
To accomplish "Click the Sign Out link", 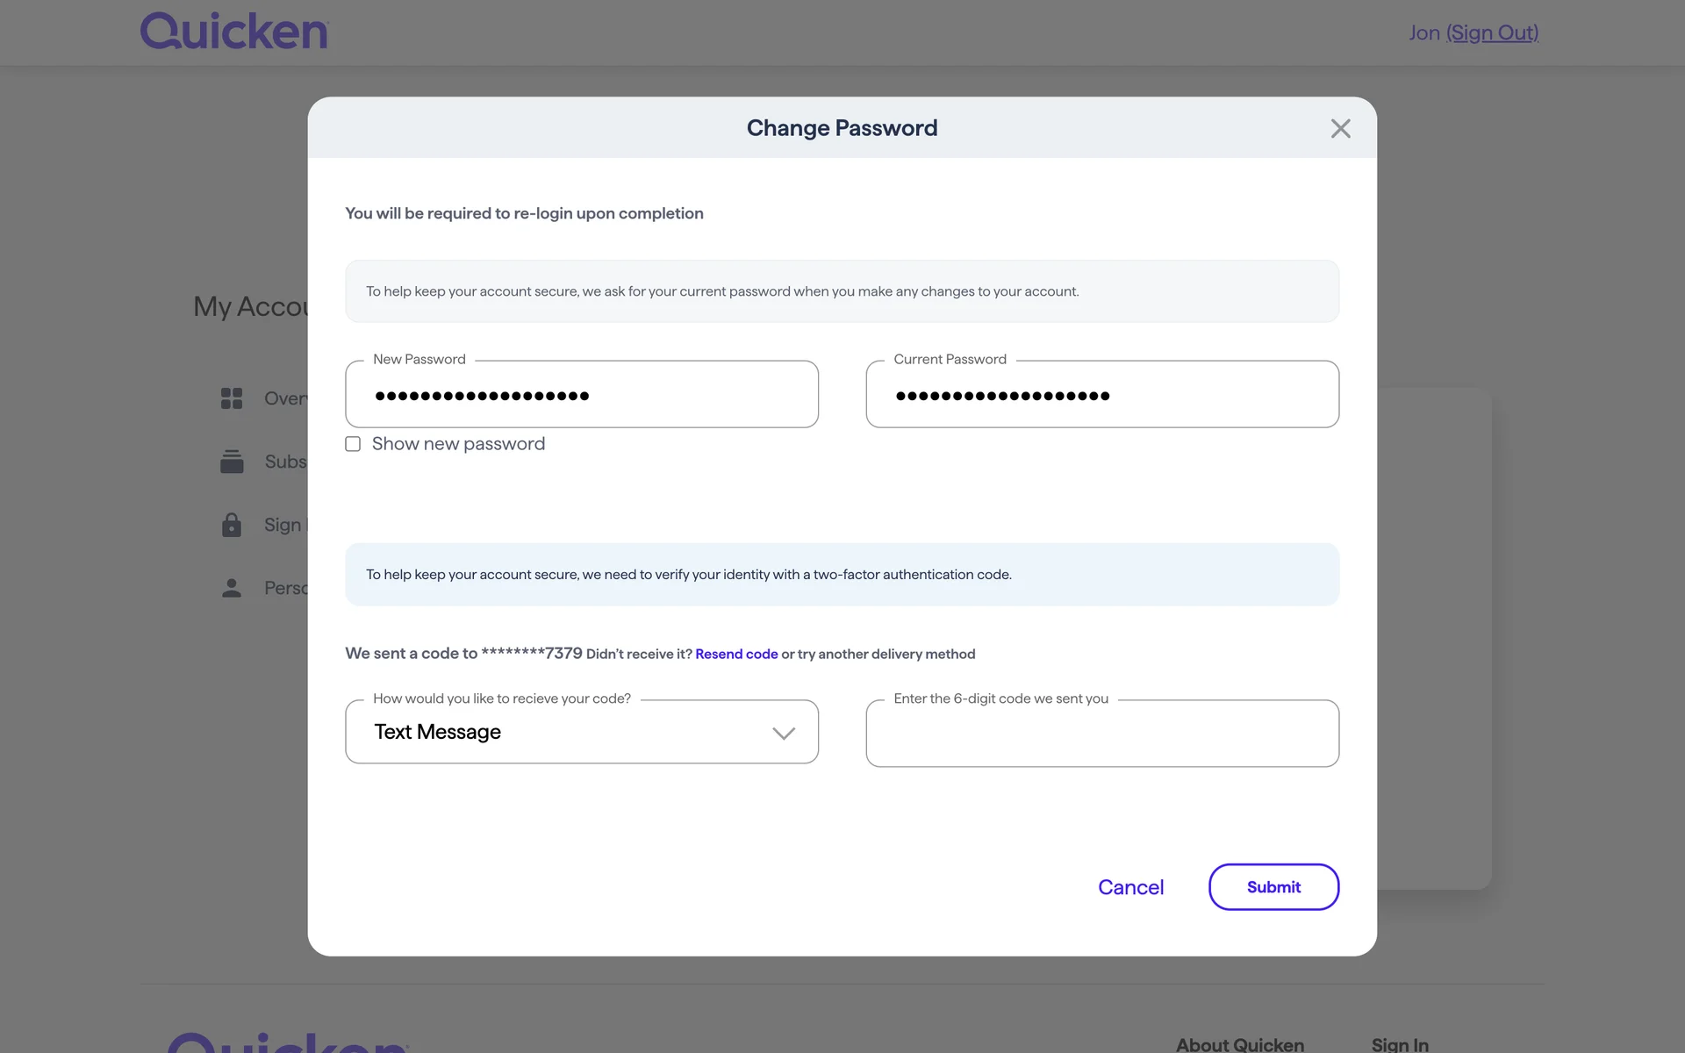I will pyautogui.click(x=1492, y=32).
